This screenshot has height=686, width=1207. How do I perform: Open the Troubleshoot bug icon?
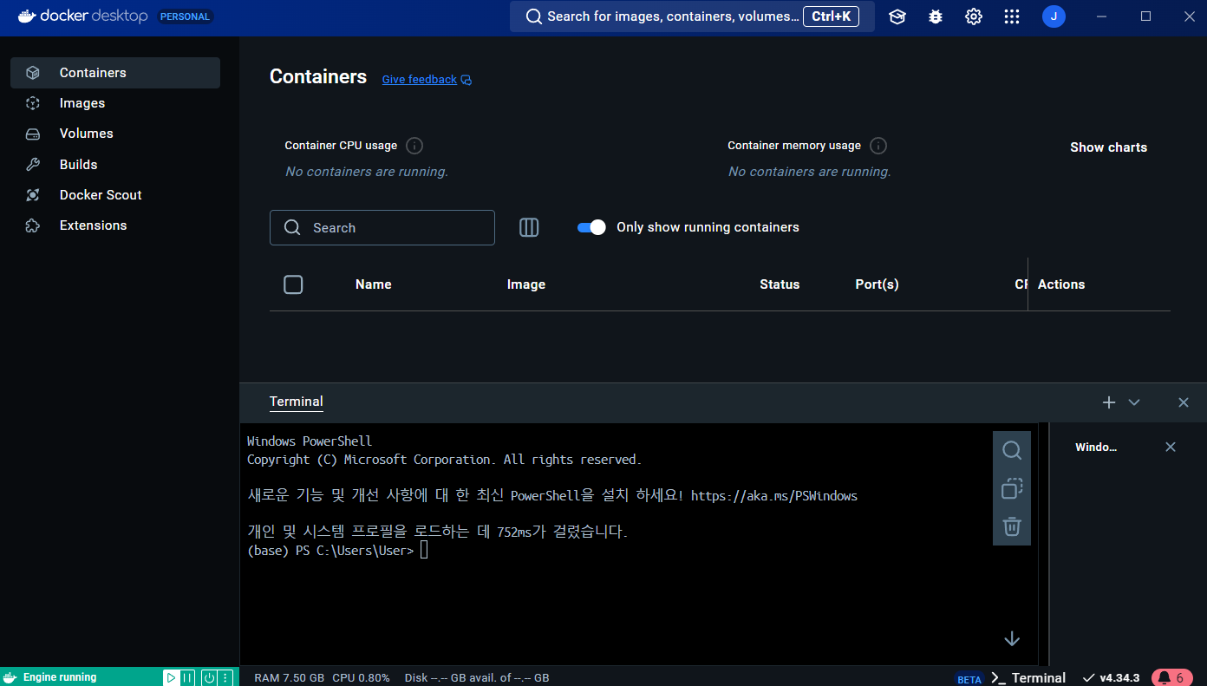pyautogui.click(x=936, y=16)
